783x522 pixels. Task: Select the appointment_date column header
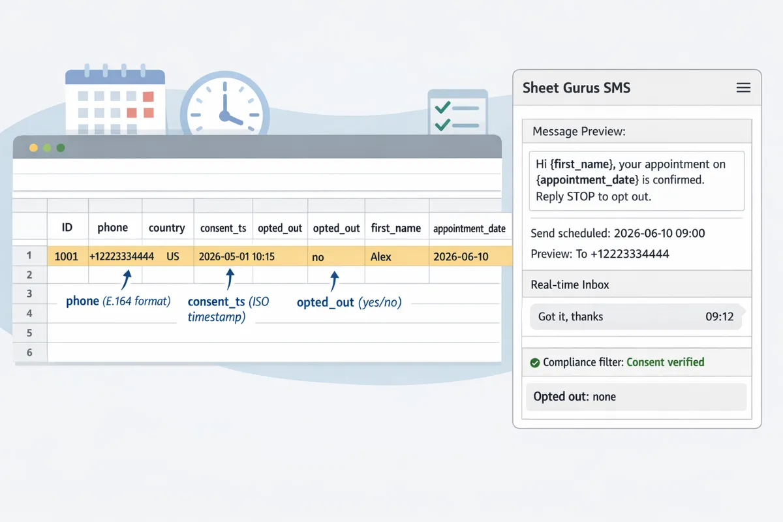tap(470, 228)
